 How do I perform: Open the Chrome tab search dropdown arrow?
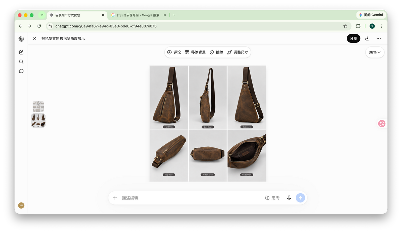click(x=42, y=15)
